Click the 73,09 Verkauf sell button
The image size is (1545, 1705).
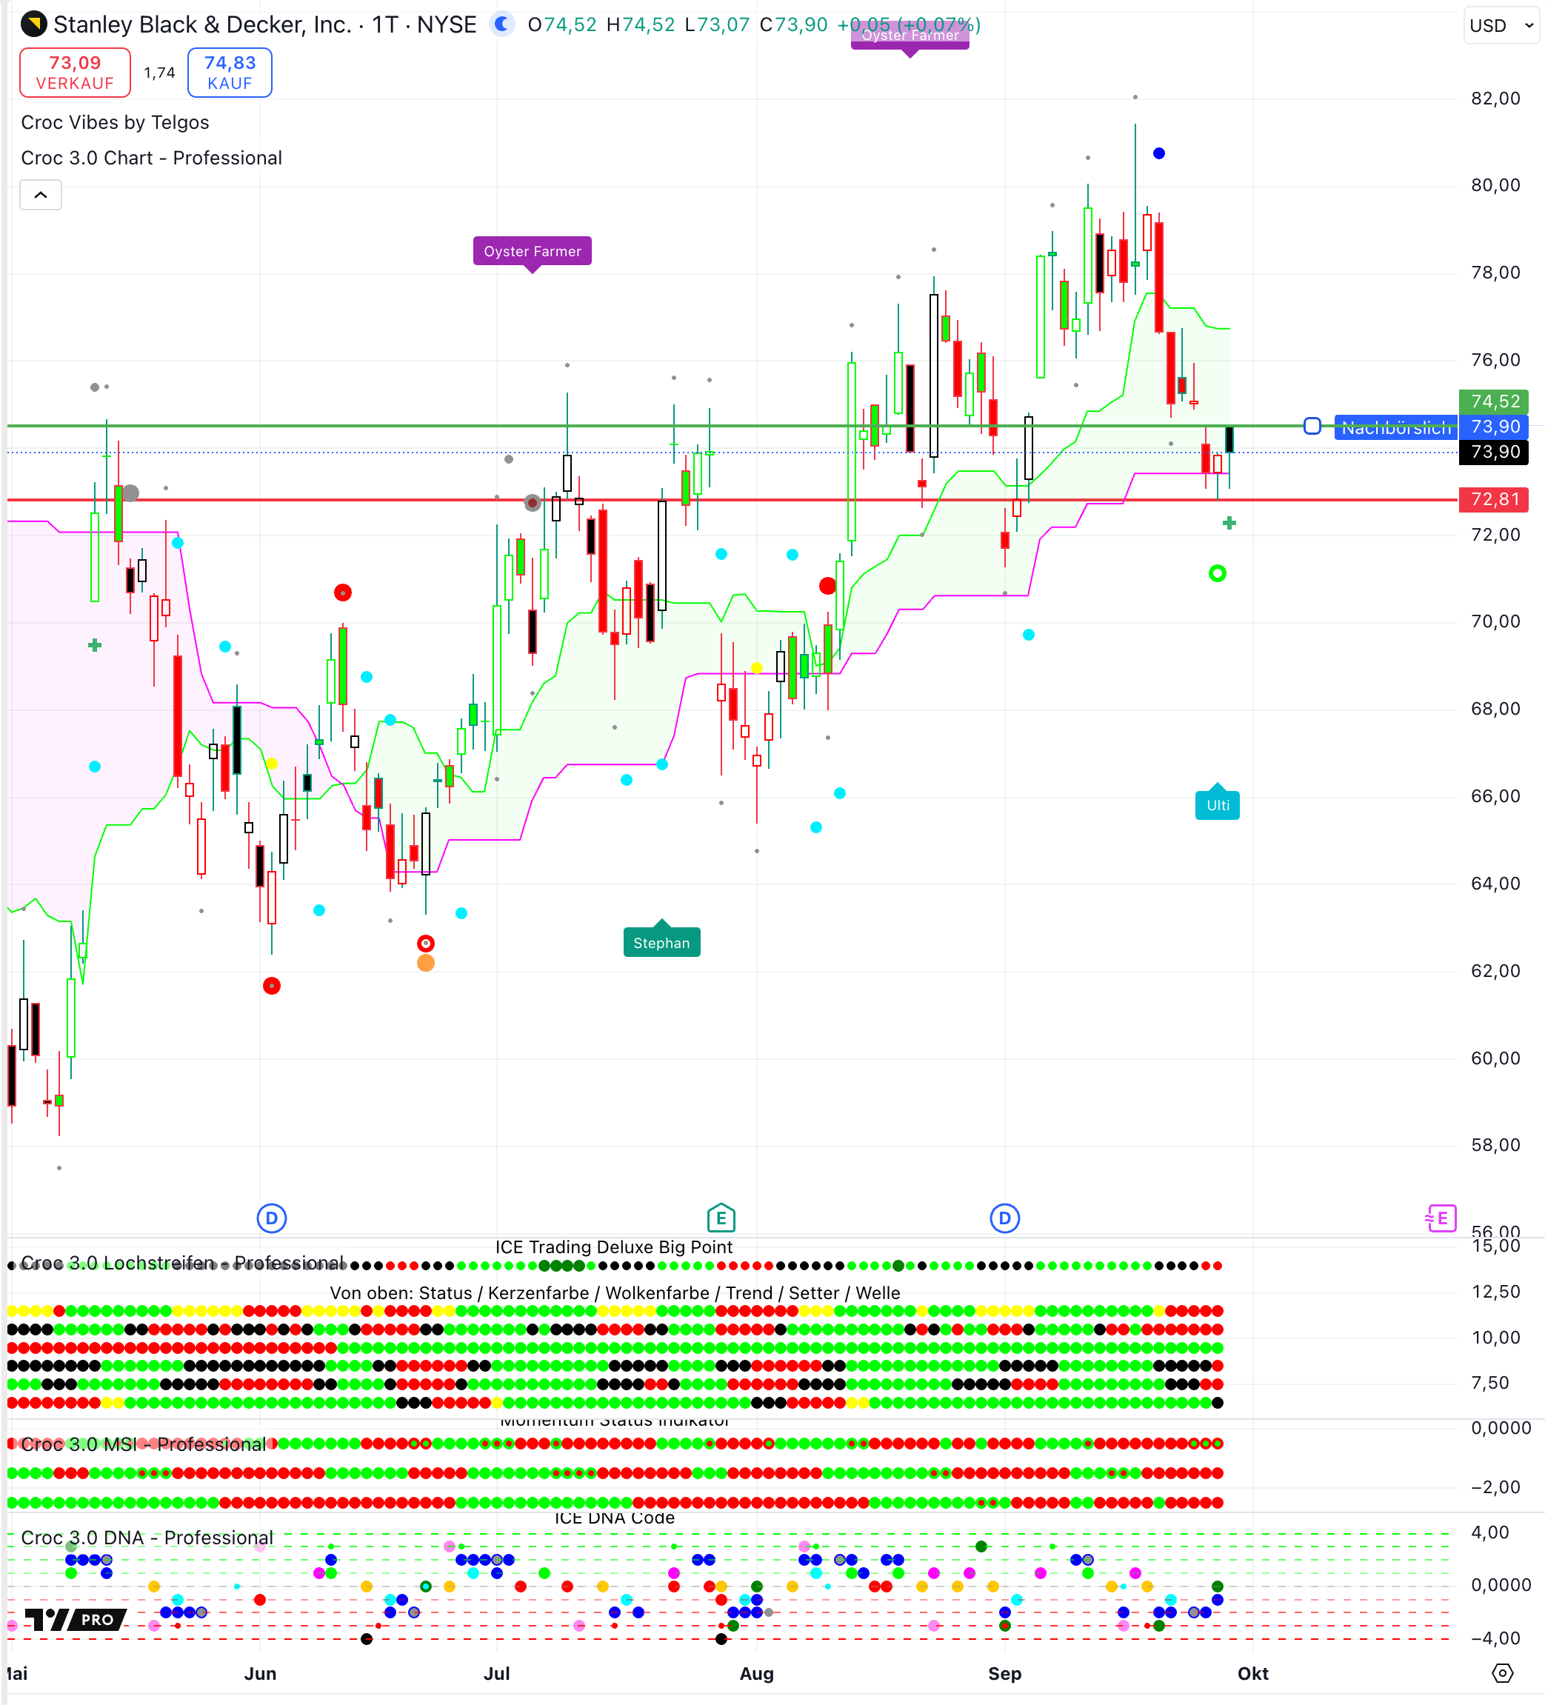point(76,73)
